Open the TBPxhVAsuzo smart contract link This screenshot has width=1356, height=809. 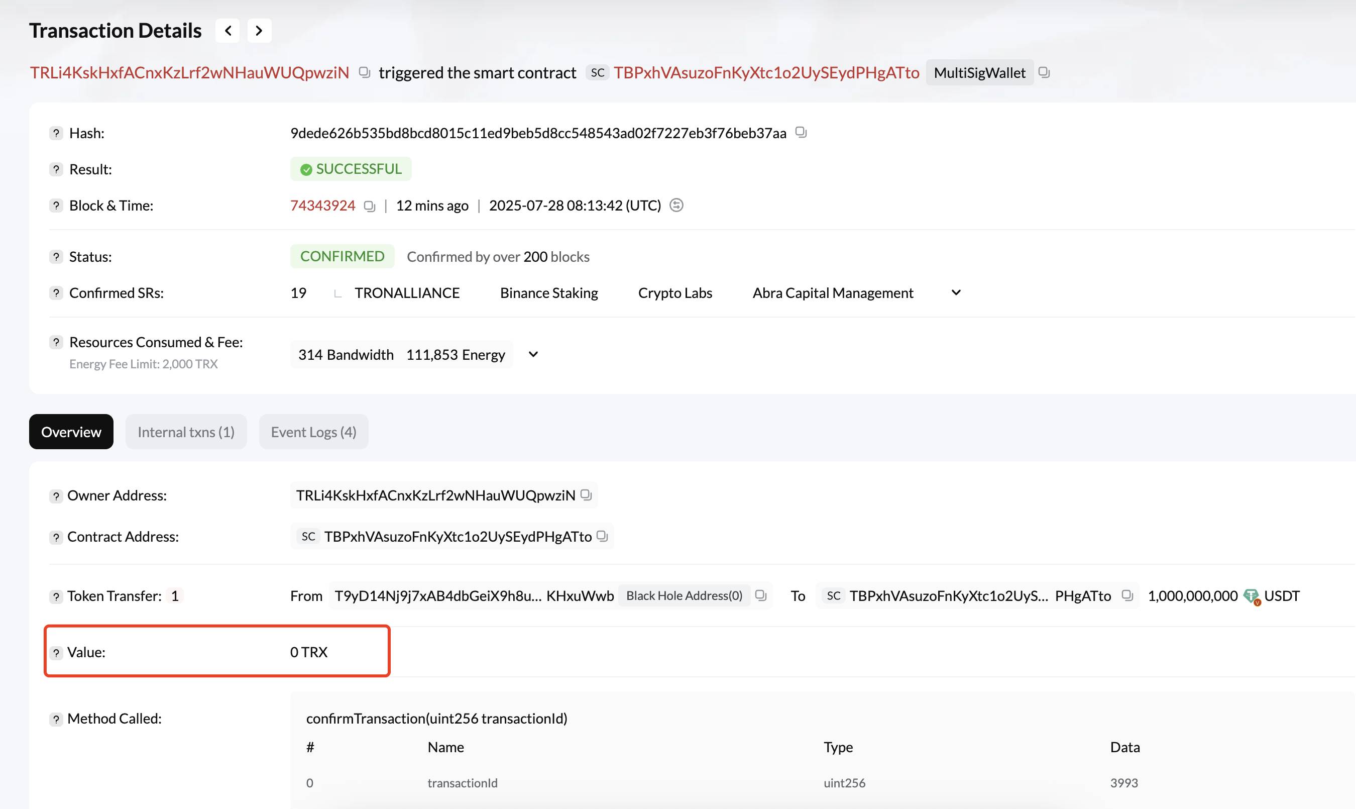coord(766,72)
